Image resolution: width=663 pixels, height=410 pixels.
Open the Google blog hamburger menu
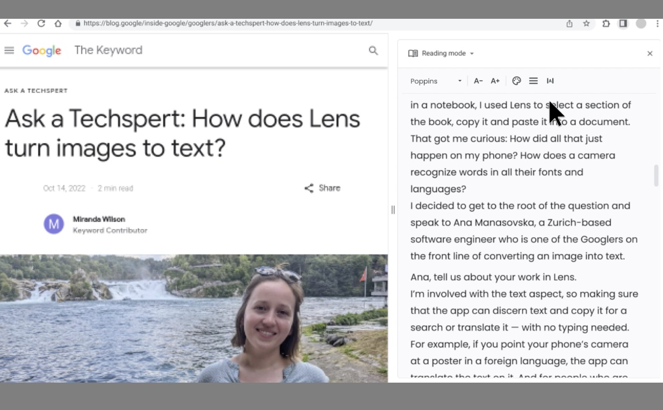click(9, 50)
